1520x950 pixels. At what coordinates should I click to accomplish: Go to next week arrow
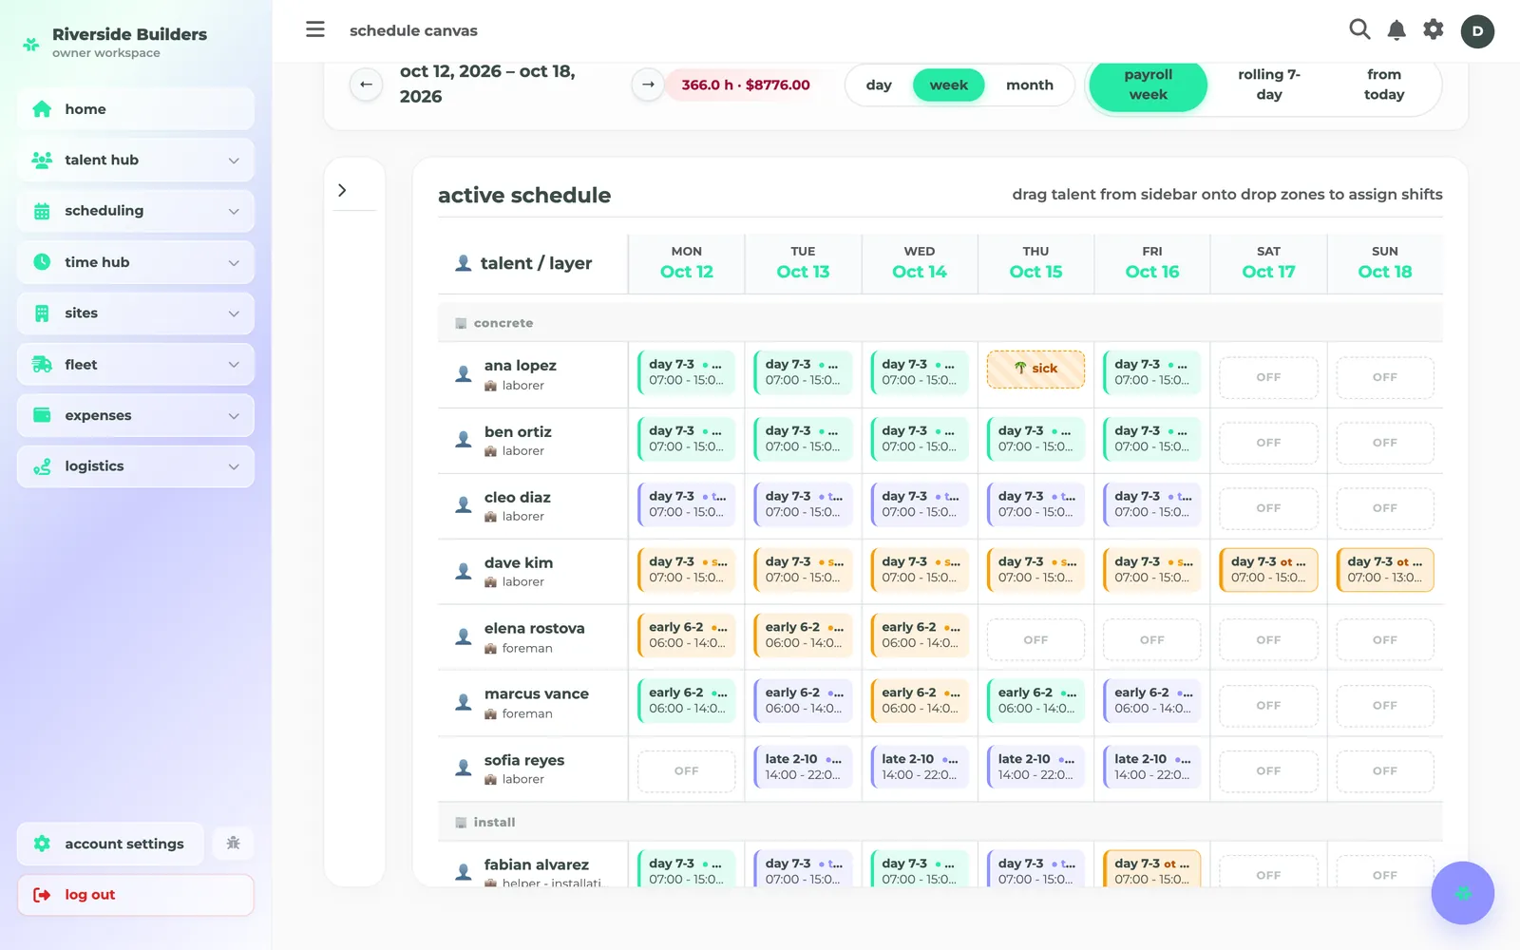(x=648, y=85)
